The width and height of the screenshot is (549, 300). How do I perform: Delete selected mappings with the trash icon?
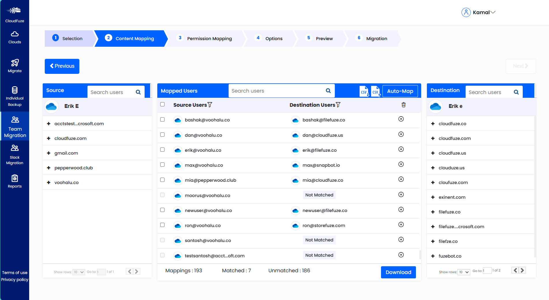pos(404,105)
